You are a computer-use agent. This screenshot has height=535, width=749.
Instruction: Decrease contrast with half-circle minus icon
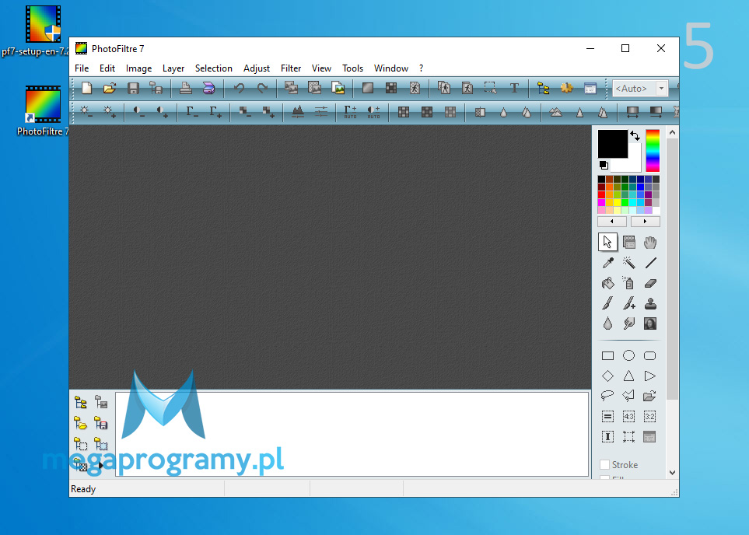[138, 112]
